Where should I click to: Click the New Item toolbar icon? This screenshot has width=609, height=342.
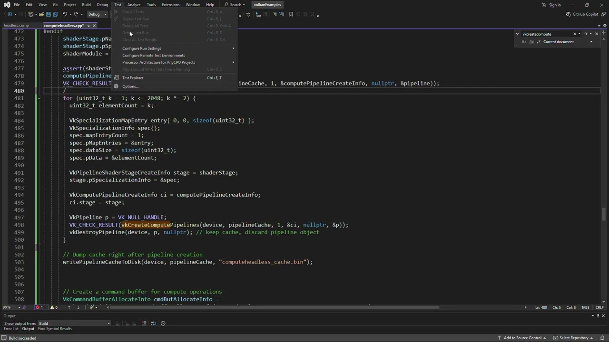point(31,14)
